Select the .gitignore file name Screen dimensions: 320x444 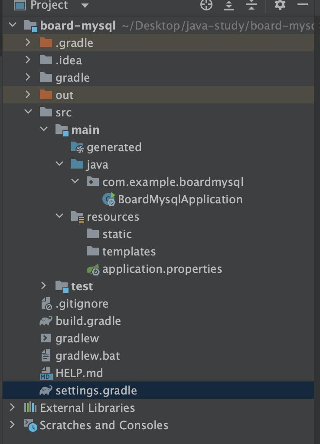click(82, 304)
